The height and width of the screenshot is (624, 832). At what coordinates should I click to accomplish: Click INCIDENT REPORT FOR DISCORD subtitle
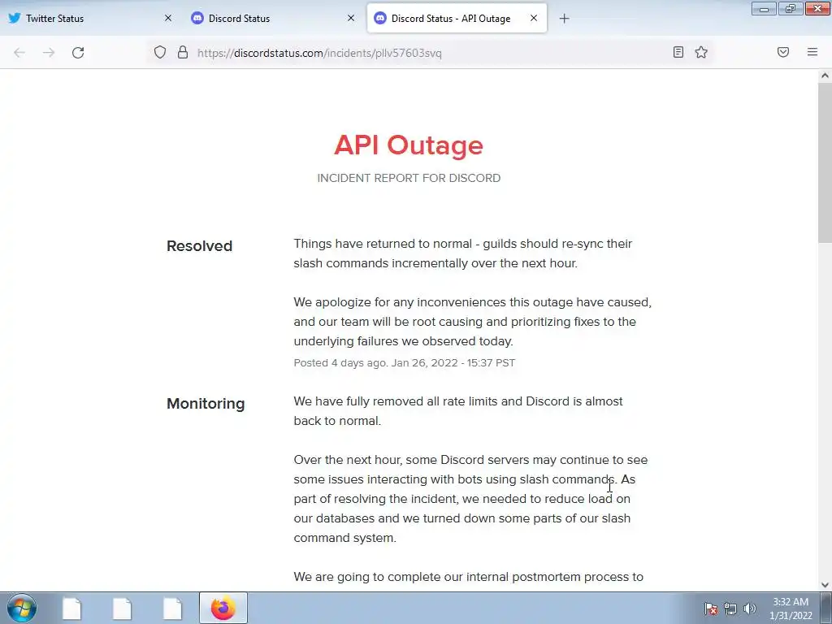(x=409, y=178)
